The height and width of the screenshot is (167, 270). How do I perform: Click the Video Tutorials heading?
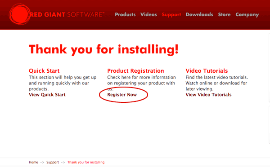[207, 71]
